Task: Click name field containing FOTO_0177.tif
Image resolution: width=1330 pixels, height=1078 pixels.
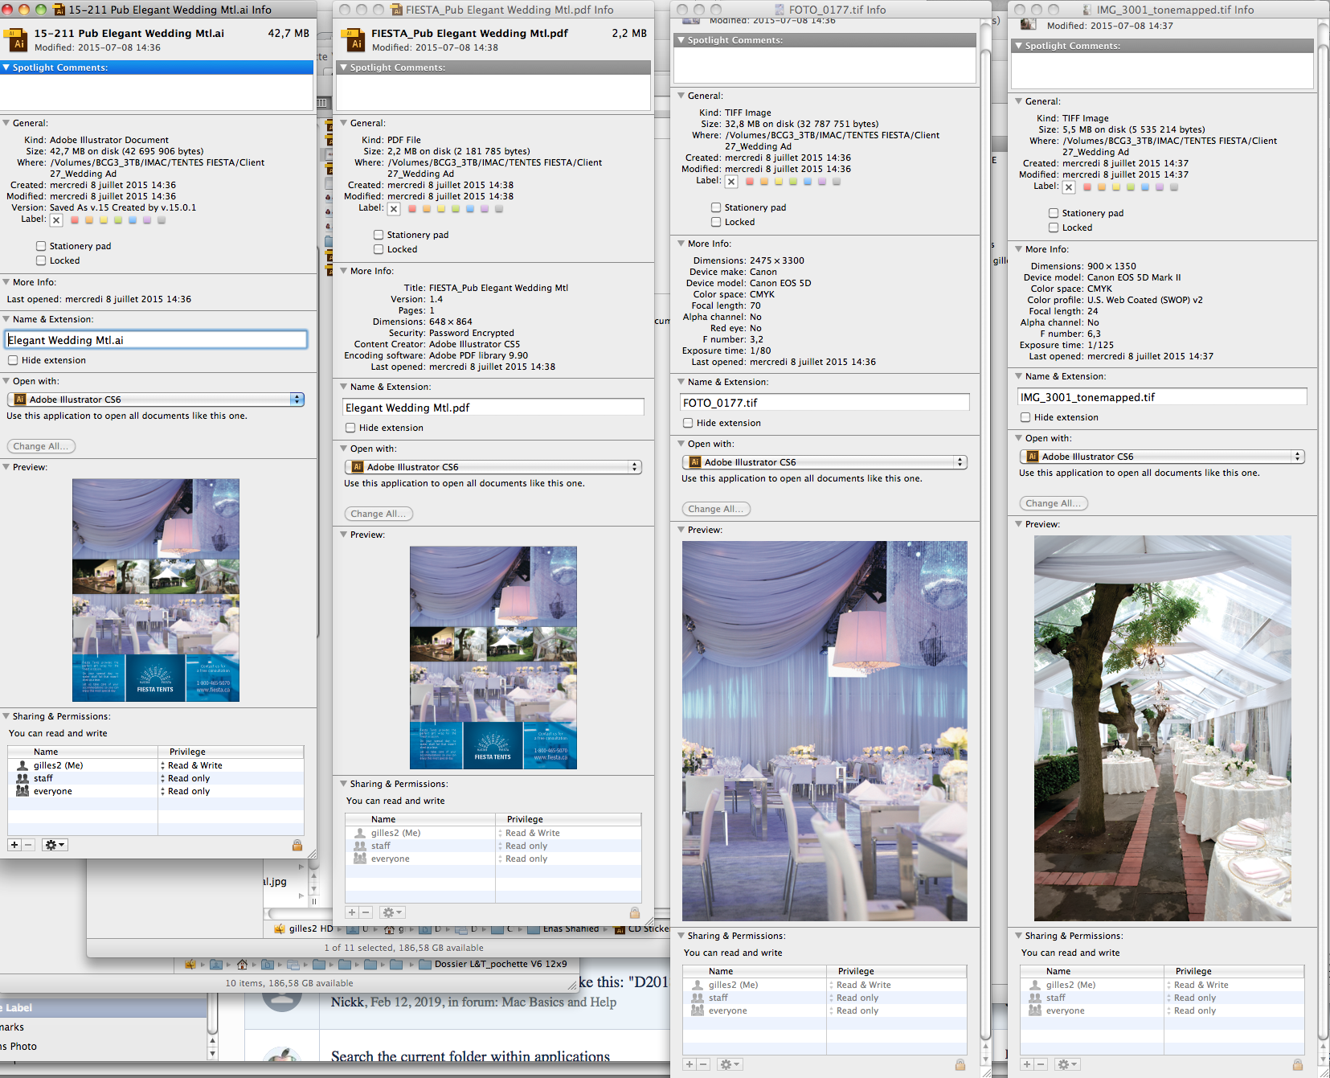Action: tap(825, 403)
